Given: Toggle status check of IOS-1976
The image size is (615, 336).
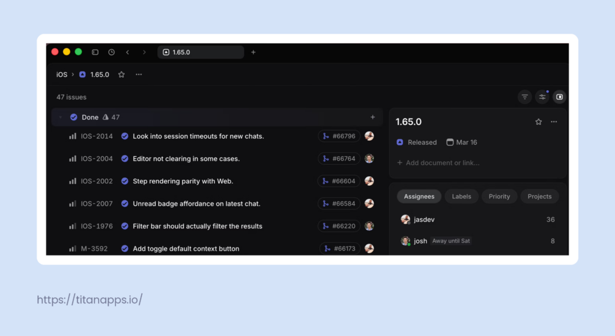Looking at the screenshot, I should click(x=125, y=226).
